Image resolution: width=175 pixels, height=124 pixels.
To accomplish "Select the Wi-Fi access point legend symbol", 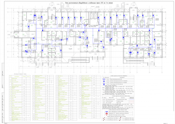I will [x=104, y=84].
